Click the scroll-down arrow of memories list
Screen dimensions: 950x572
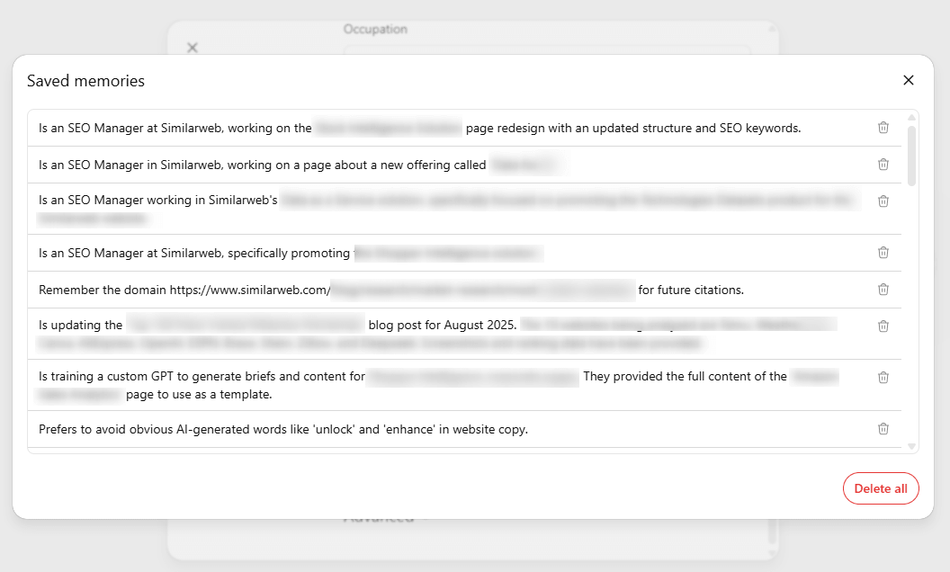click(x=912, y=447)
